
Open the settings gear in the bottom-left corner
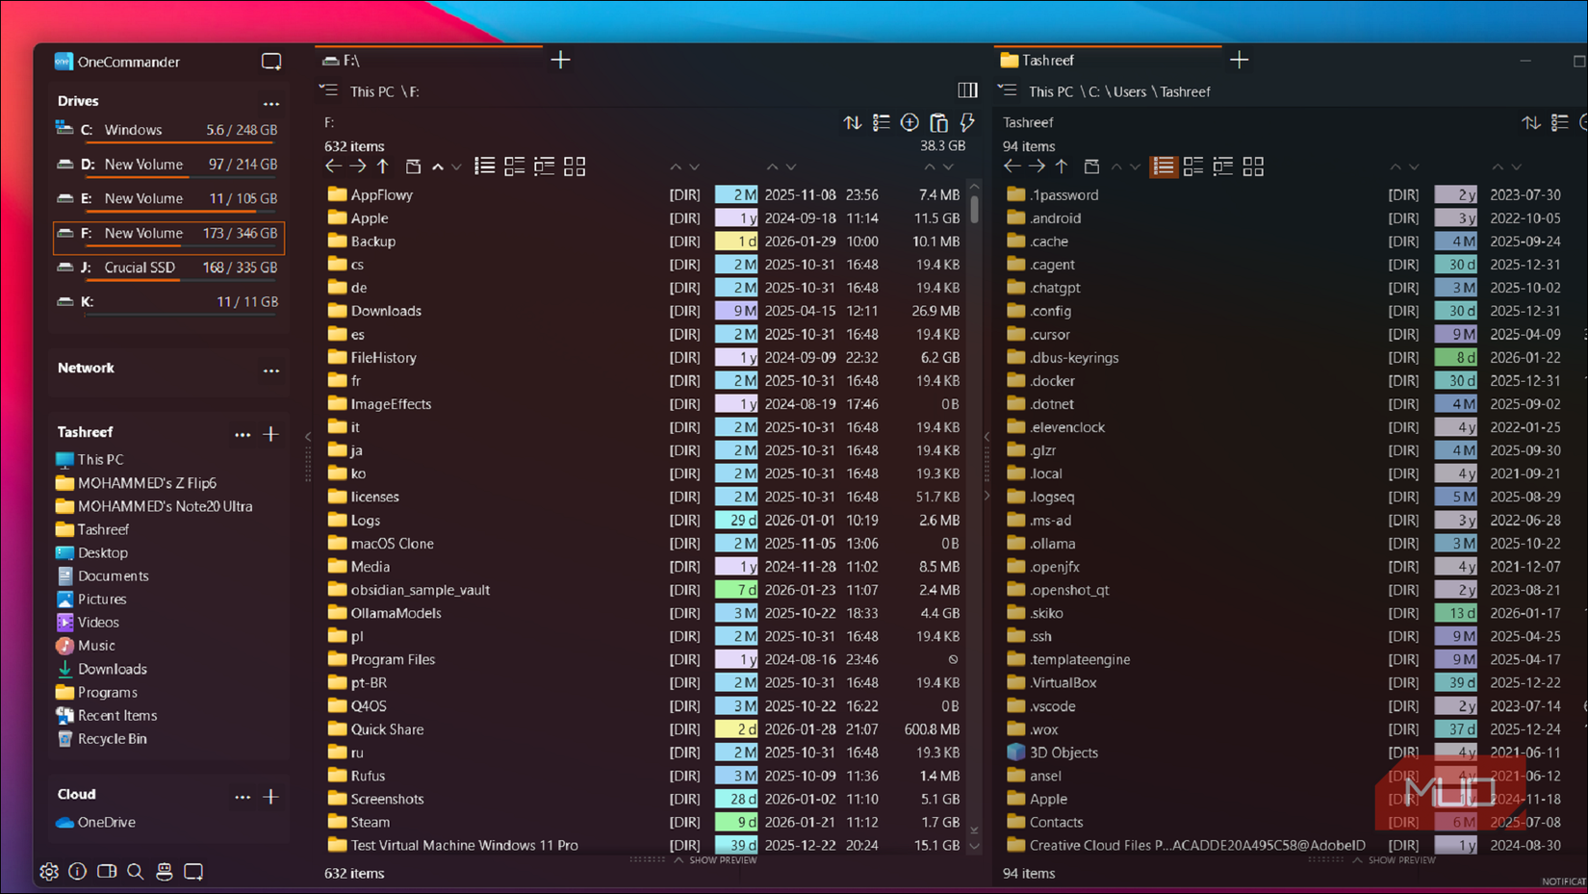(x=49, y=871)
